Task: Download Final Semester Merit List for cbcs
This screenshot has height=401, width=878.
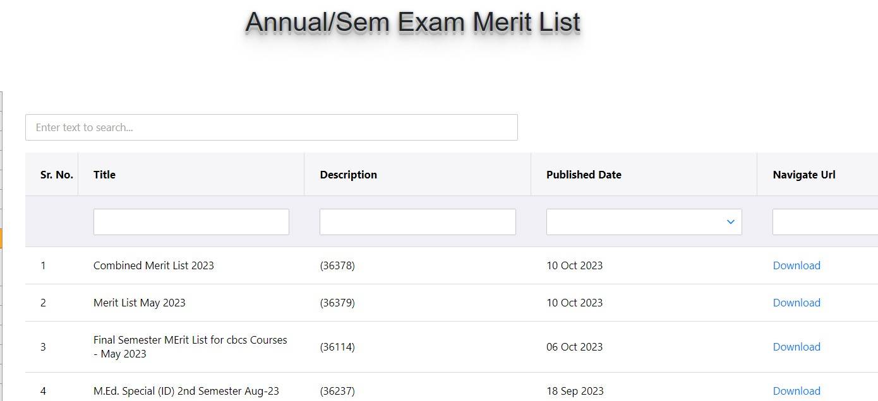Action: pyautogui.click(x=796, y=347)
